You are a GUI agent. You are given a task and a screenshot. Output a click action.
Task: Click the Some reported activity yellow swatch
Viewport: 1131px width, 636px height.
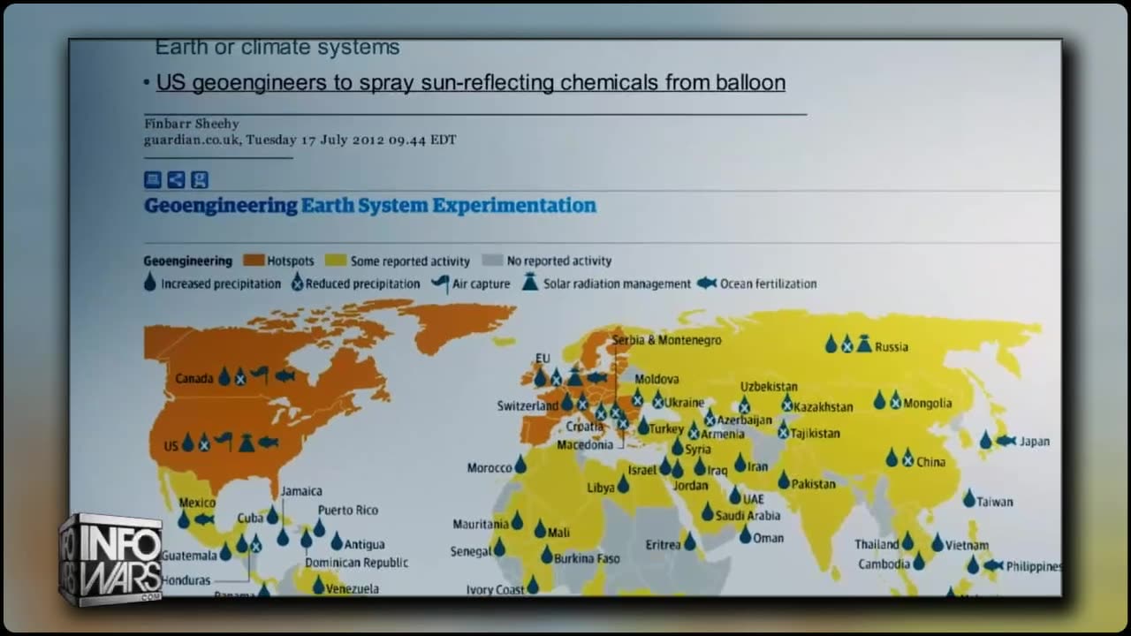point(336,261)
